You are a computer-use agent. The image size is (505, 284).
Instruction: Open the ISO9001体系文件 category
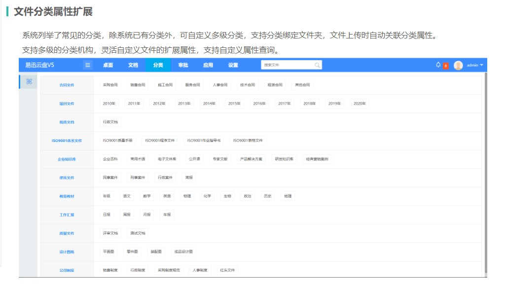coord(67,141)
